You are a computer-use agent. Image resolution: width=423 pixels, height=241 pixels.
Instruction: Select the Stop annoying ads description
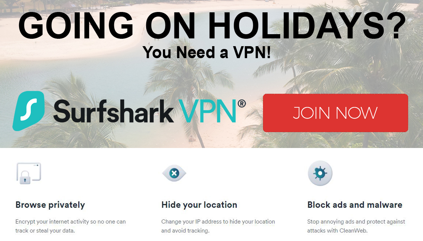(356, 226)
